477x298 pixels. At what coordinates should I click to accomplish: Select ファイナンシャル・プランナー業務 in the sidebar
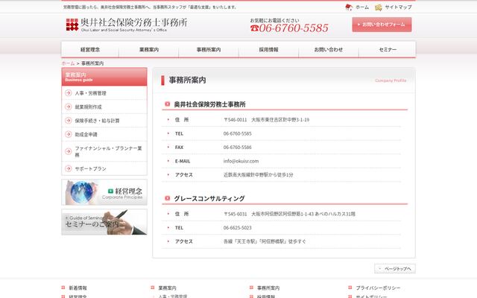pyautogui.click(x=108, y=151)
